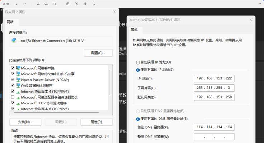Click the fit-to-window icon in the toolbar
The width and height of the screenshot is (264, 143).
pyautogui.click(x=54, y=4)
